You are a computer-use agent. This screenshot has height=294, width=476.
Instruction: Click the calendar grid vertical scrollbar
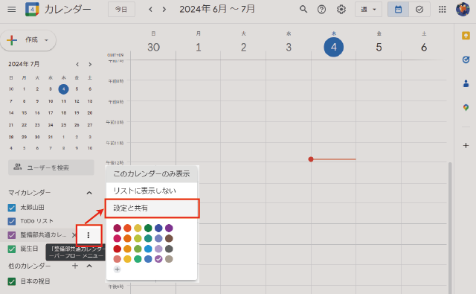pos(450,228)
